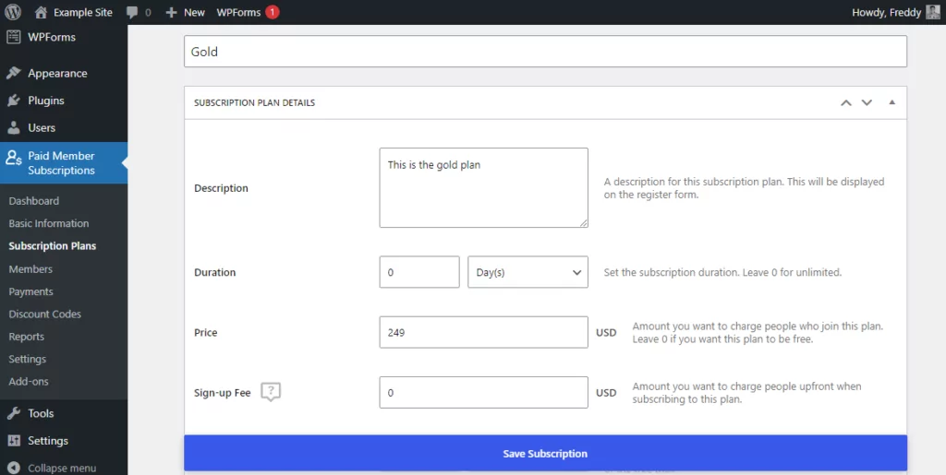Move Subscription Plan Details panel up
946x475 pixels.
click(846, 103)
